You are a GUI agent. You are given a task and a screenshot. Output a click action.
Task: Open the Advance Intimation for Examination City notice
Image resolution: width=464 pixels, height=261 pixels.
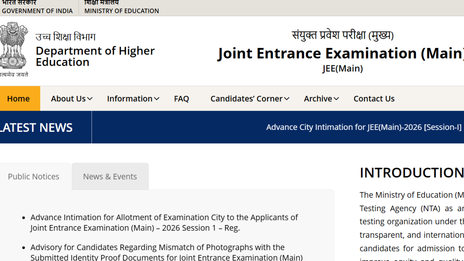(164, 223)
